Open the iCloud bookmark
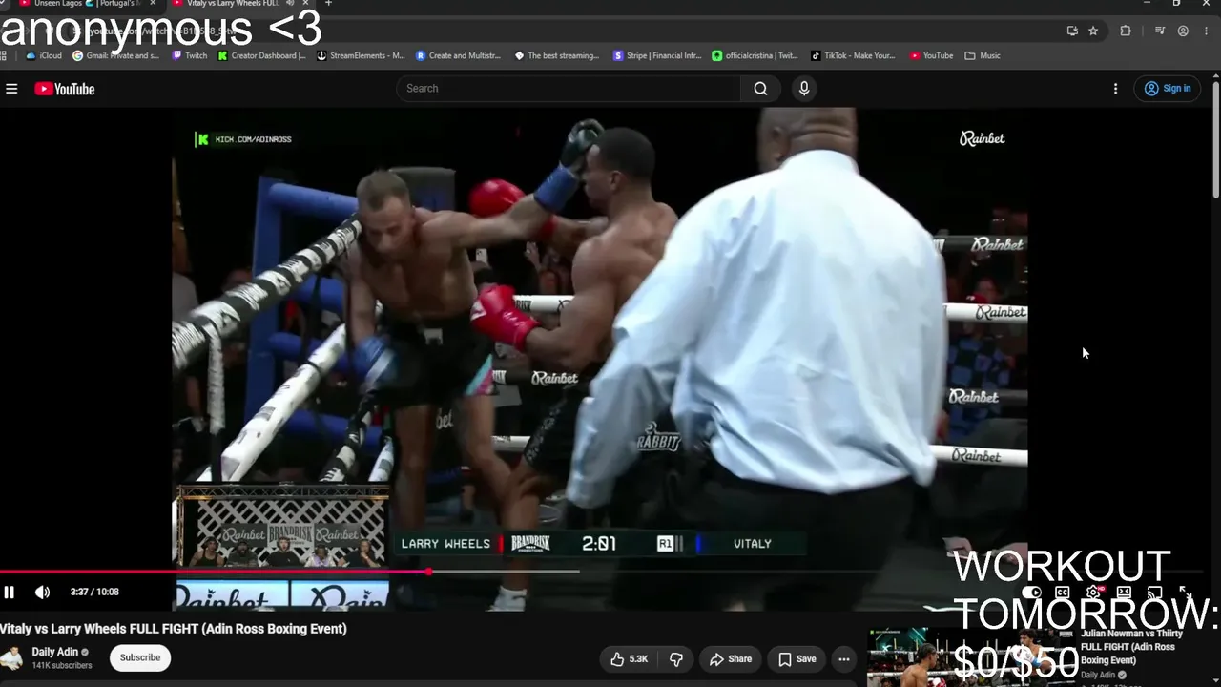Screen dimensions: 1221x687 (x=44, y=55)
